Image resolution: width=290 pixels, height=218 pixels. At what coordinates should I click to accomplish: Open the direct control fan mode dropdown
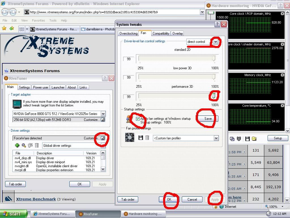point(216,42)
